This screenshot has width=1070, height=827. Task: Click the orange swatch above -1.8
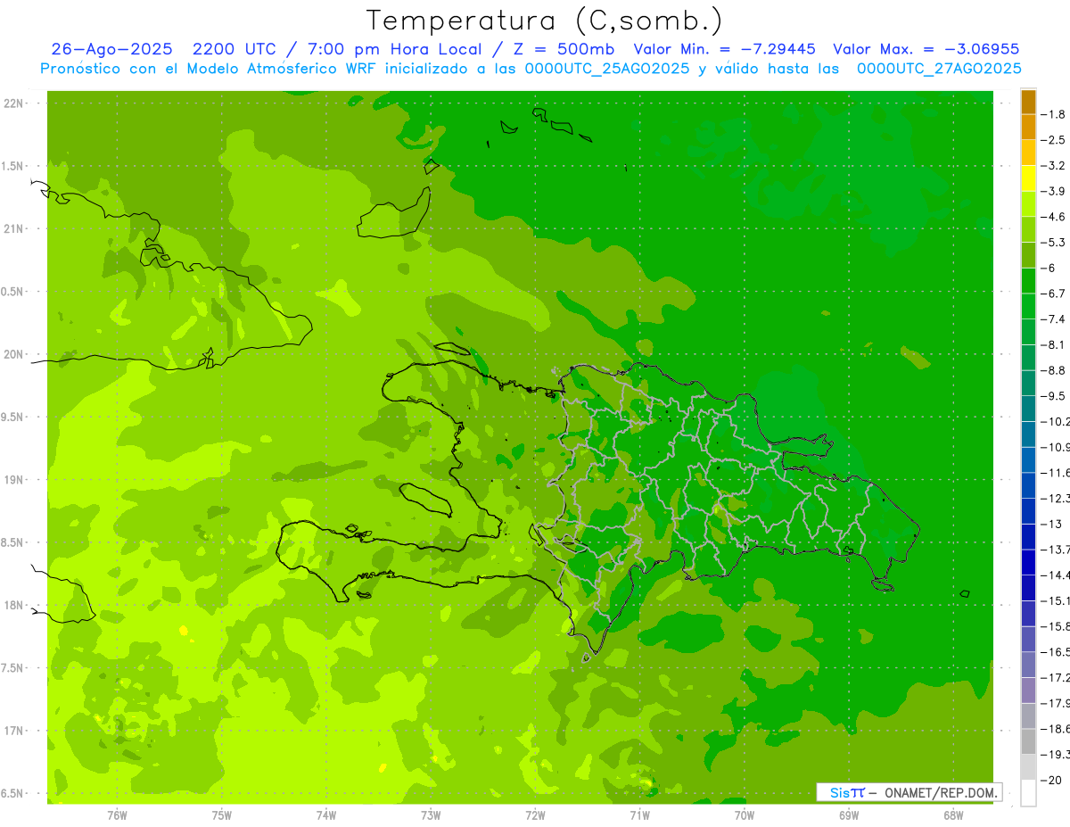pos(1028,102)
